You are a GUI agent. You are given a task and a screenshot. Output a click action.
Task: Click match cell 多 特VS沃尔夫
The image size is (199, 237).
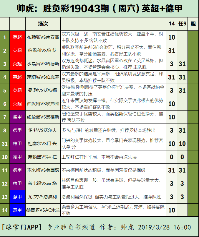pyautogui.click(x=43, y=130)
